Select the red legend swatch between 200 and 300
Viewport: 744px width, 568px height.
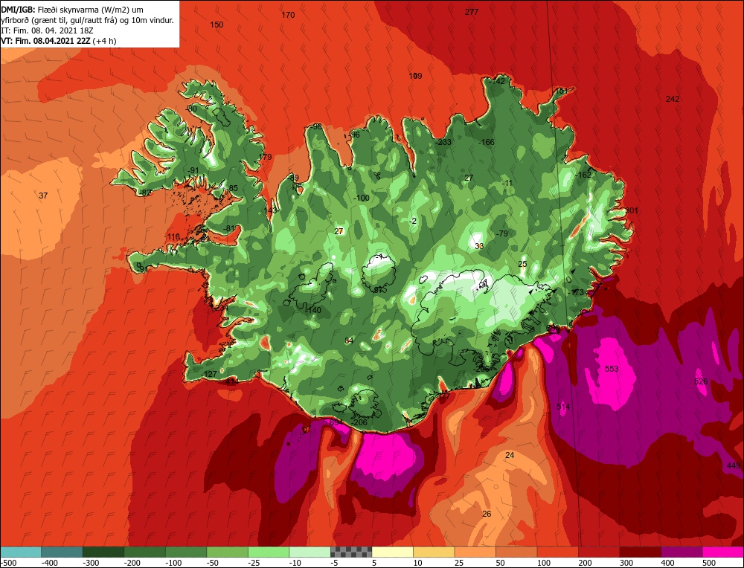click(599, 552)
